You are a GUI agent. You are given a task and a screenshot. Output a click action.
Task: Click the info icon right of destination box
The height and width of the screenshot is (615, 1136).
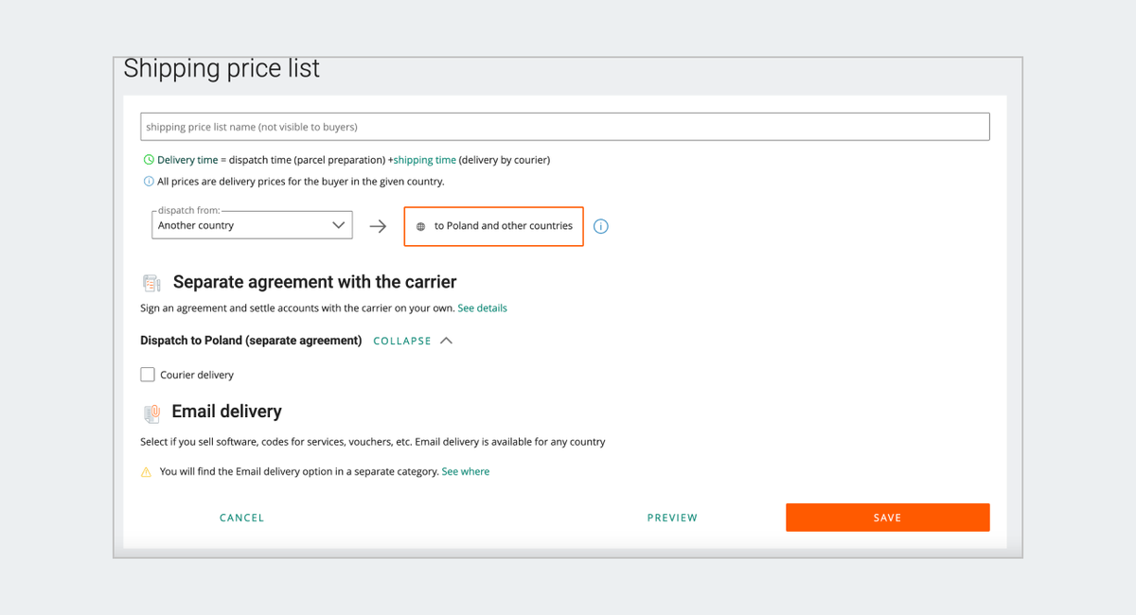pyautogui.click(x=600, y=226)
